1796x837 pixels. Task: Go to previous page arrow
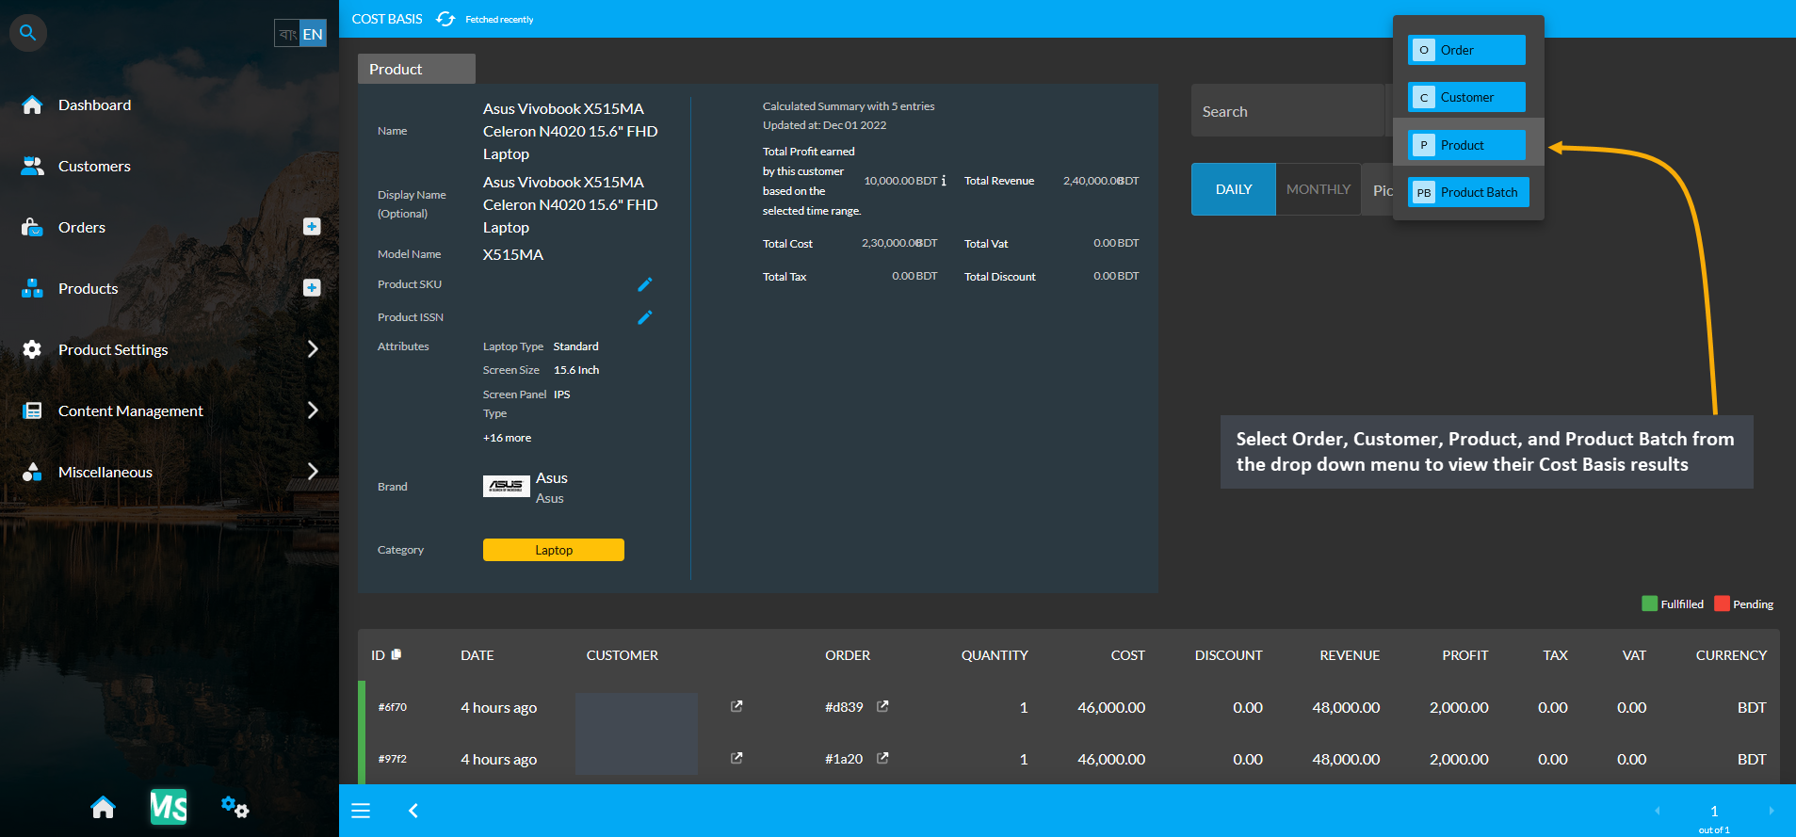click(1658, 811)
